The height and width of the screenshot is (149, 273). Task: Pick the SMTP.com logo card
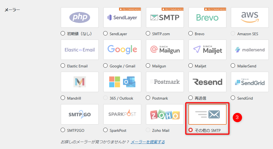coord(165,17)
